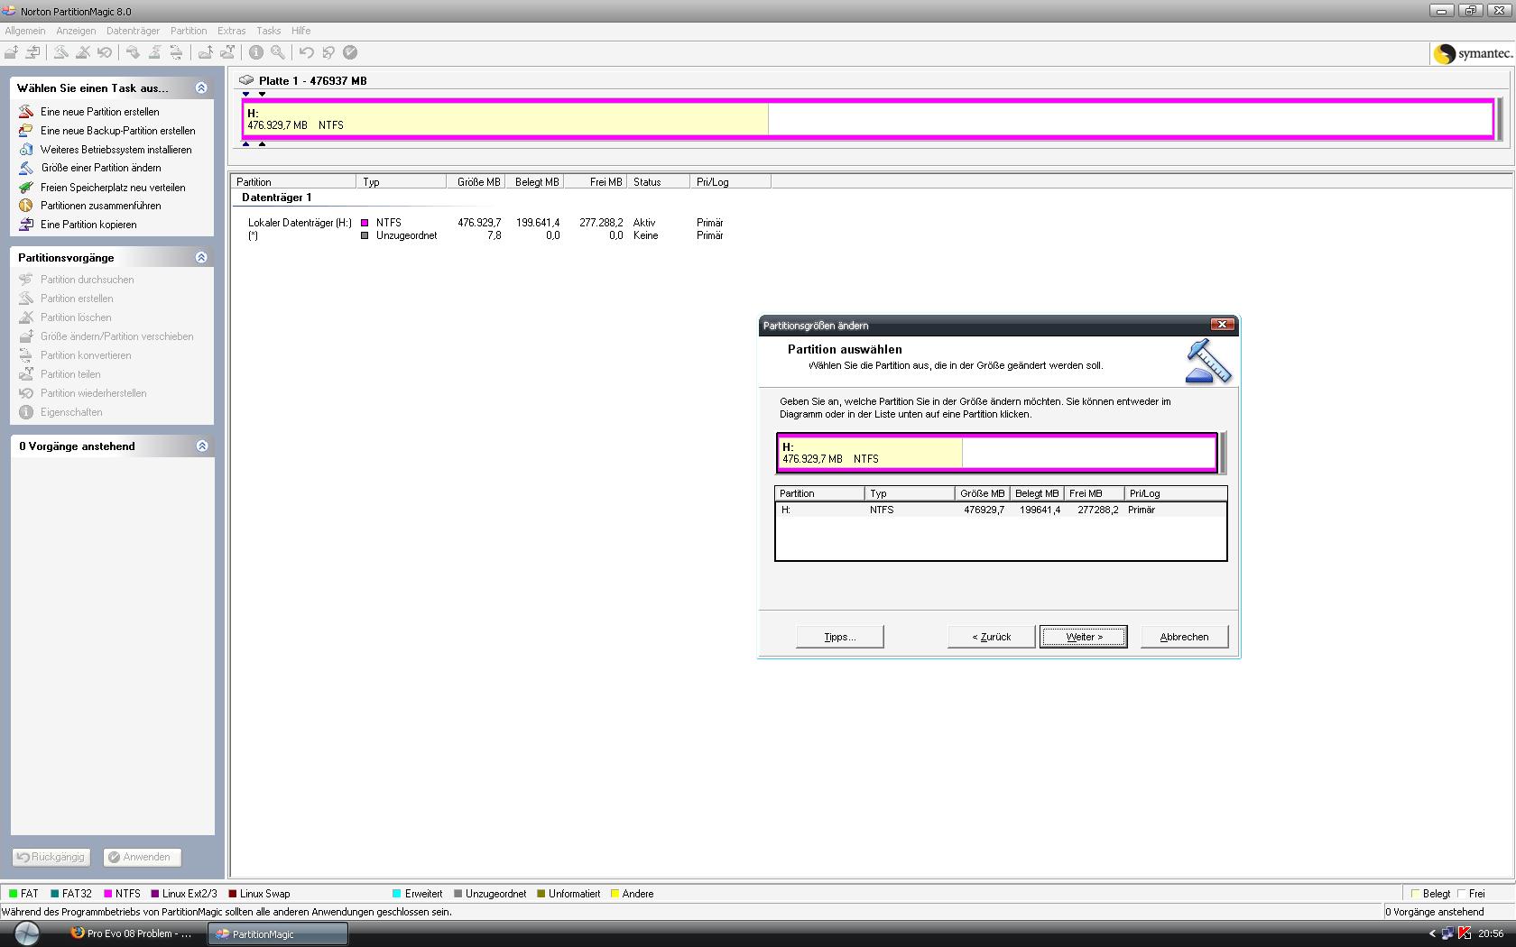The height and width of the screenshot is (947, 1516).
Task: Click the magnifier toolbar icon
Action: pyautogui.click(x=278, y=52)
